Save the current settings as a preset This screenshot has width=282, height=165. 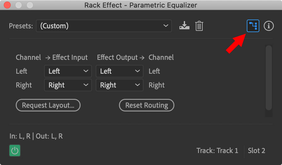(184, 26)
